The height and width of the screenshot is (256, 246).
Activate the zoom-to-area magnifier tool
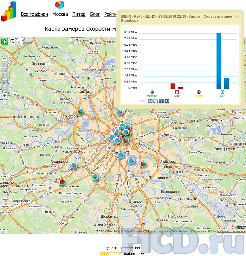click(x=12, y=41)
